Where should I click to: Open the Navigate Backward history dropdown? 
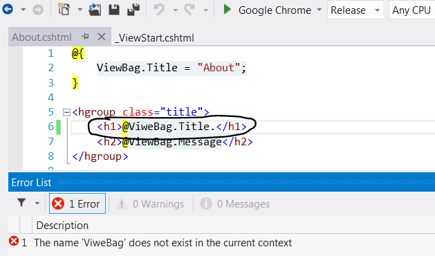pyautogui.click(x=24, y=10)
